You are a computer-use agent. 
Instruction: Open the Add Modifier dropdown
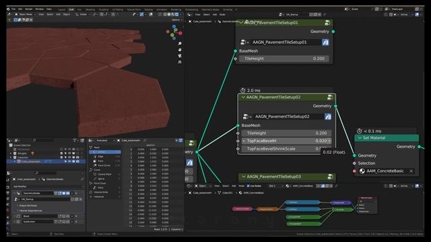point(48,187)
